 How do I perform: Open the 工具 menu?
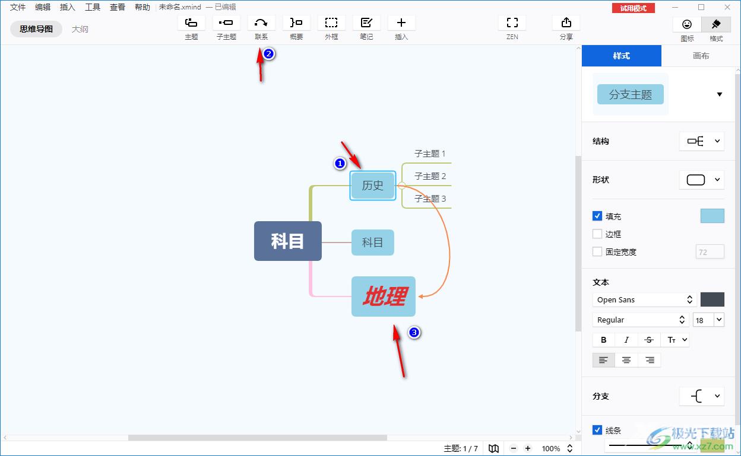click(93, 7)
